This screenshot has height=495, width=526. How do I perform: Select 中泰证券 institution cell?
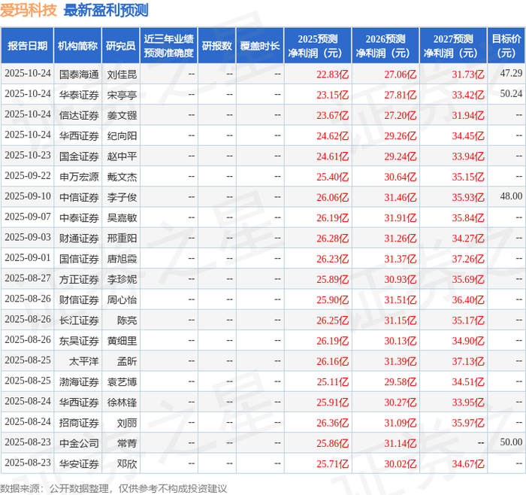coord(79,217)
